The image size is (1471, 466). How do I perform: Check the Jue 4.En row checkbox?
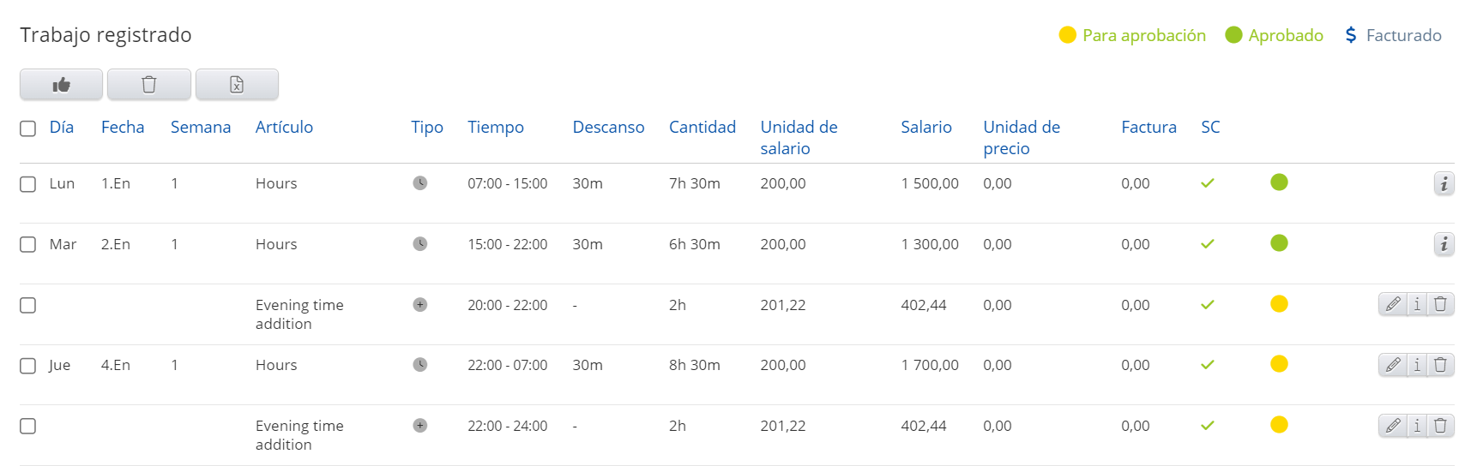pyautogui.click(x=28, y=366)
